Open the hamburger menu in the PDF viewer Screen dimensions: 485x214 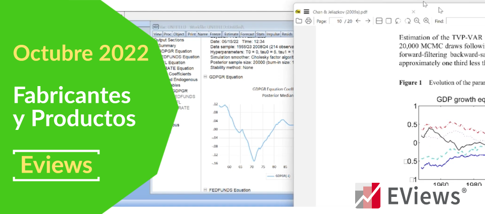[x=307, y=12]
